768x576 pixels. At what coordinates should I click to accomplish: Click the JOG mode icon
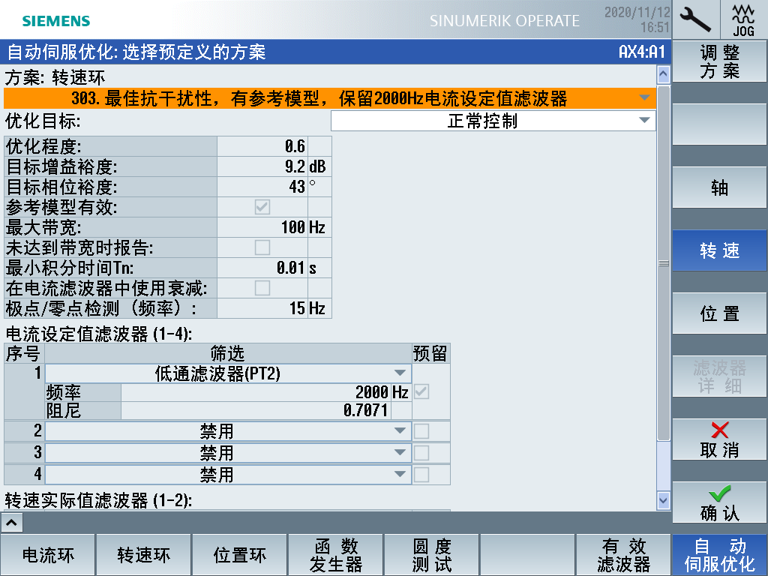pyautogui.click(x=743, y=19)
